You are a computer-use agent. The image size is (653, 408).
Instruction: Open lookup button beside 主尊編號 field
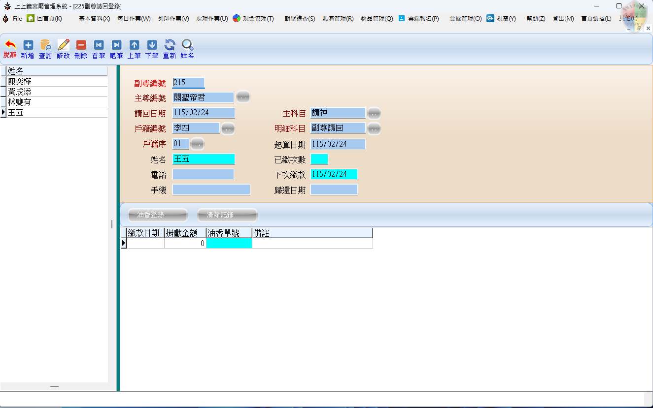[x=243, y=97]
